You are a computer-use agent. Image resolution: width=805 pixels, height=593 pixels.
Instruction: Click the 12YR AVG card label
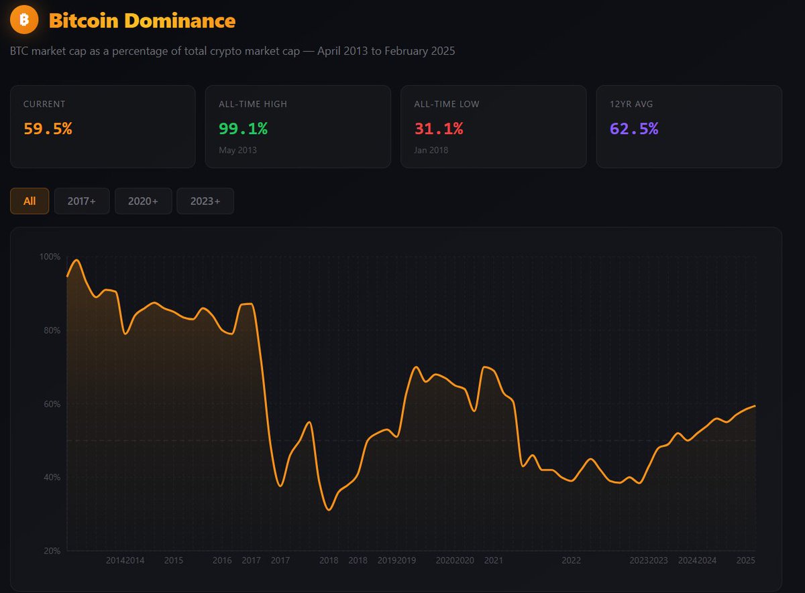tap(631, 104)
